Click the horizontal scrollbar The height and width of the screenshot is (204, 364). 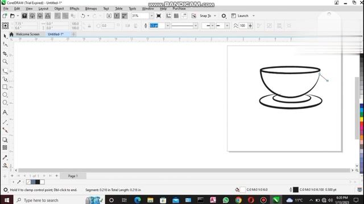(x=184, y=171)
